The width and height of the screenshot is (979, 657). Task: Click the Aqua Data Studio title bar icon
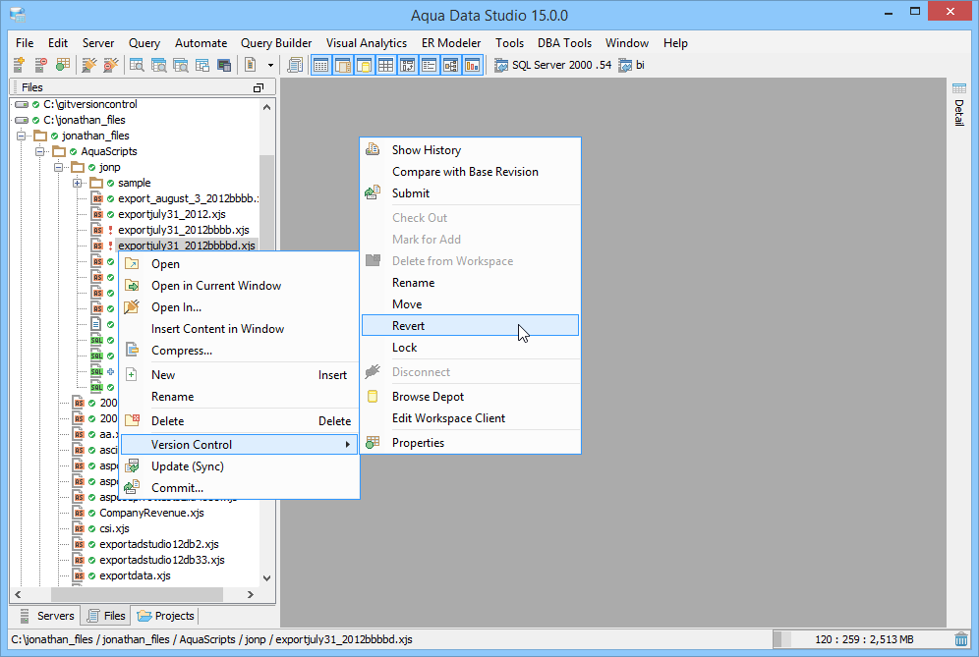[x=18, y=14]
